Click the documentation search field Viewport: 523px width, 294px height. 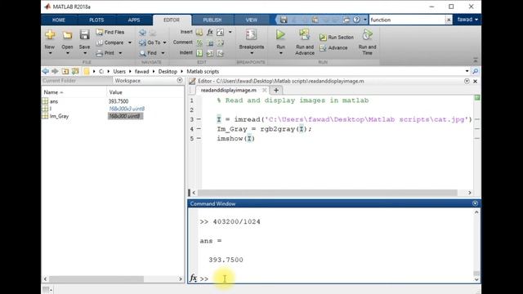point(407,20)
